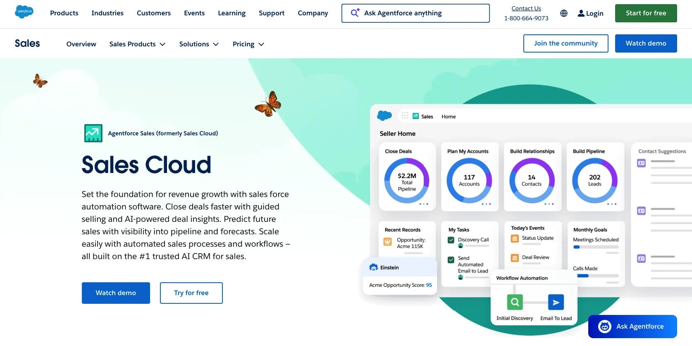The image size is (692, 346).
Task: Click the globe language selector icon
Action: pos(563,13)
